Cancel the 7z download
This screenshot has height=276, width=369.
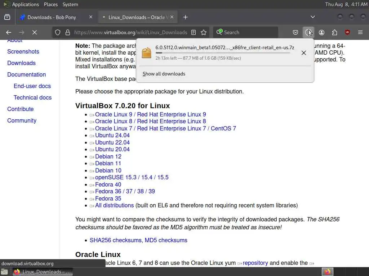(304, 53)
